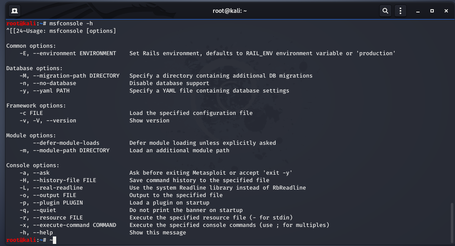
Task: Click the 'Database options:' heading
Action: pyautogui.click(x=35, y=68)
